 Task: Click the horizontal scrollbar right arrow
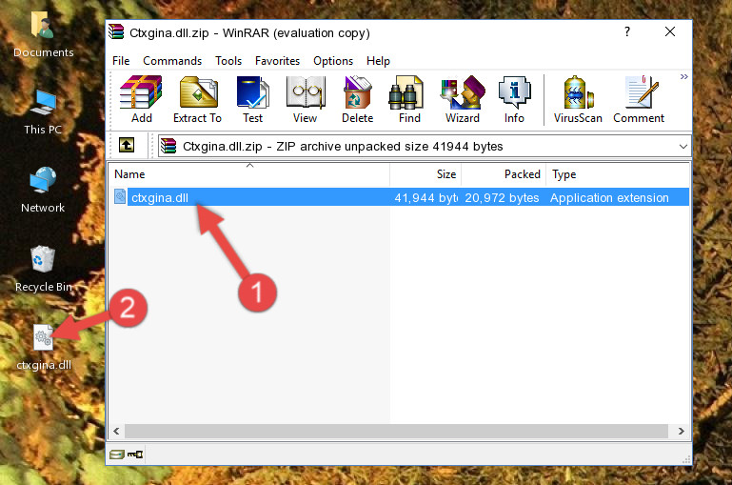[682, 431]
